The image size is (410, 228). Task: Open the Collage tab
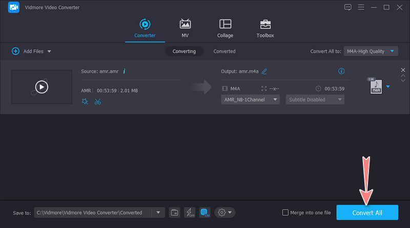(225, 29)
